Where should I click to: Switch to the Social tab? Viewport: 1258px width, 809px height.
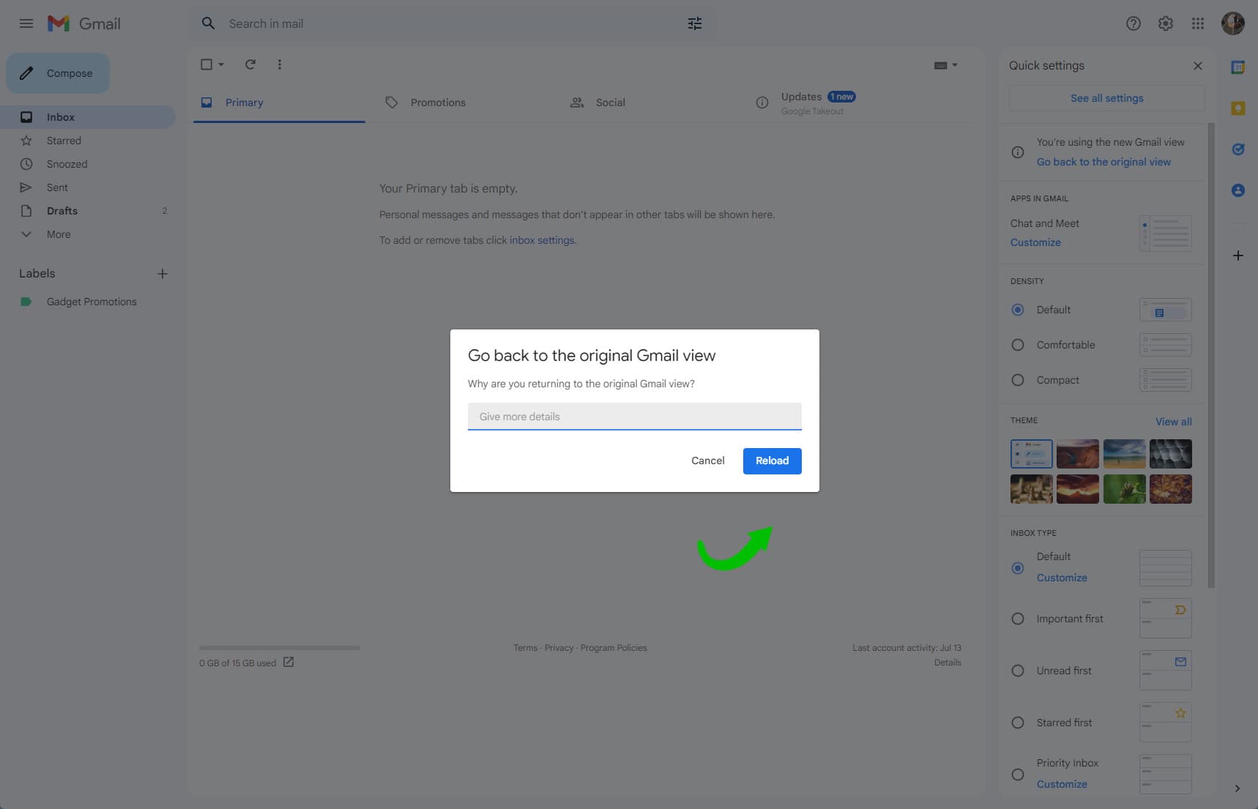point(609,102)
